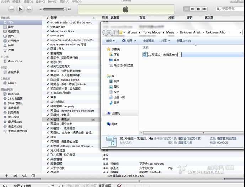Skip to next track in iTunes
The height and width of the screenshot is (187, 245).
[29, 9]
